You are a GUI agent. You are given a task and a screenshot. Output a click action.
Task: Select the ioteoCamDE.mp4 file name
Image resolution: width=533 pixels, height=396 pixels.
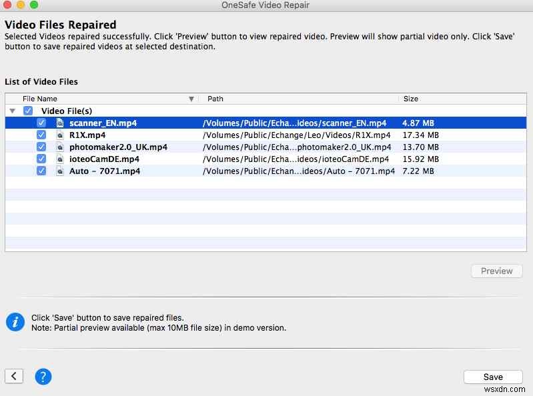click(x=104, y=159)
